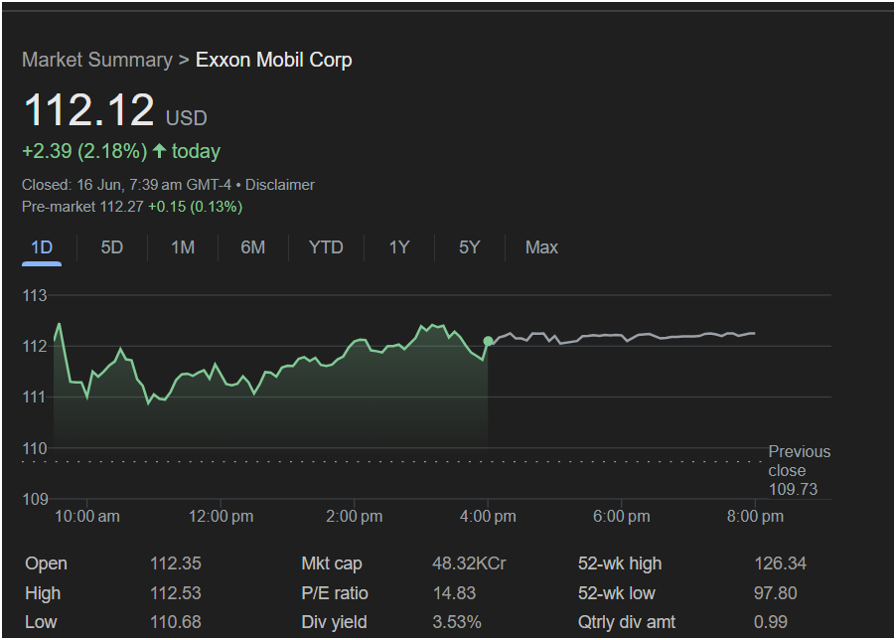Click the 12:00 pm axis label
This screenshot has height=640, width=896.
(222, 517)
